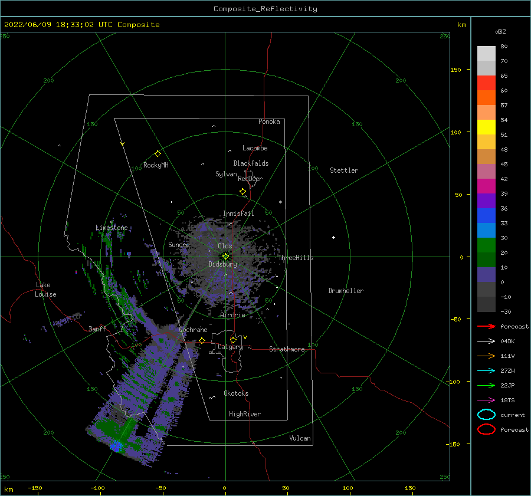The image size is (531, 496).
Task: Select the blue 33–36 dBZ swatch
Action: point(486,215)
